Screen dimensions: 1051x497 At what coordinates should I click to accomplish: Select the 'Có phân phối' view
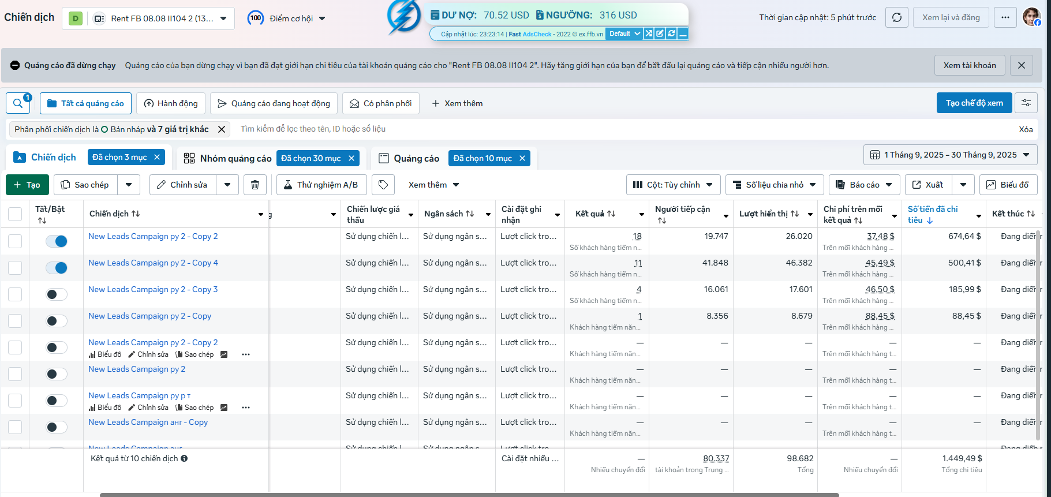(381, 103)
